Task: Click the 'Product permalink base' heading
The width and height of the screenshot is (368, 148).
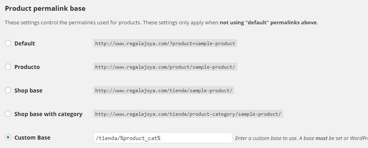Action: (x=45, y=9)
